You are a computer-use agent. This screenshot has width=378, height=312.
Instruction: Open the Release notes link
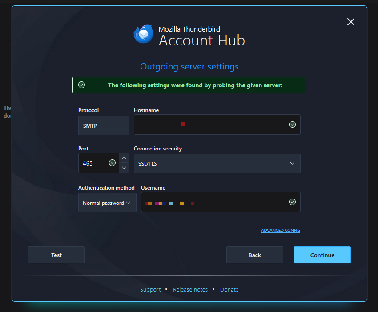[190, 290]
